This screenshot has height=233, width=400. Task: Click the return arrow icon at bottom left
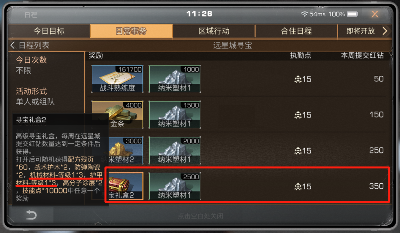[x=31, y=215]
